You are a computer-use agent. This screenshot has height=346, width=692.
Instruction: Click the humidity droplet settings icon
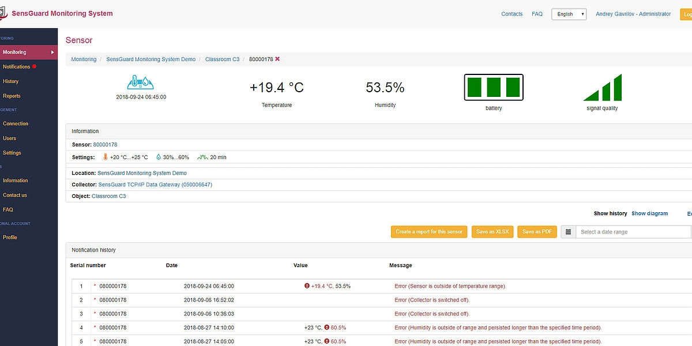click(x=159, y=157)
